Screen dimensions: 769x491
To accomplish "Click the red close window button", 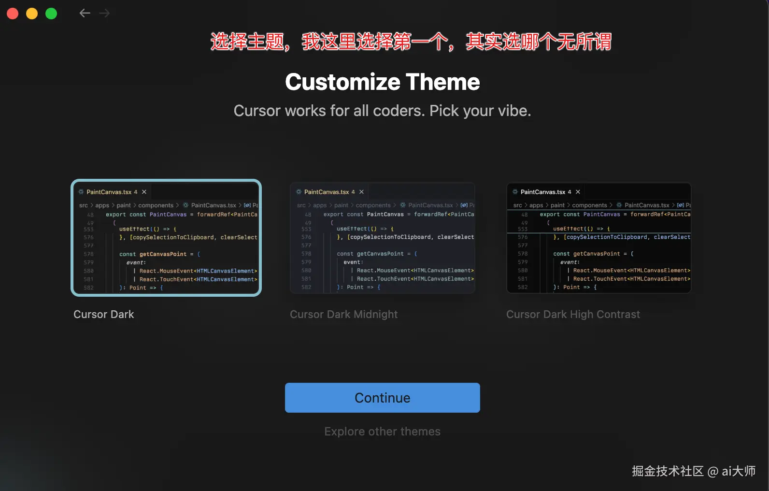I will (x=13, y=14).
